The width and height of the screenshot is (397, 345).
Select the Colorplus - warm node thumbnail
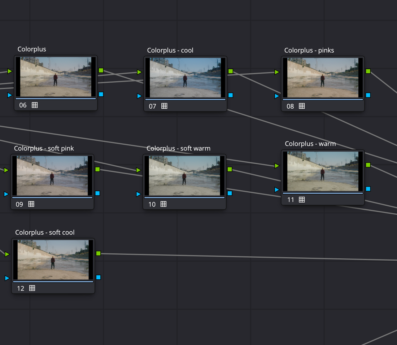[323, 171]
